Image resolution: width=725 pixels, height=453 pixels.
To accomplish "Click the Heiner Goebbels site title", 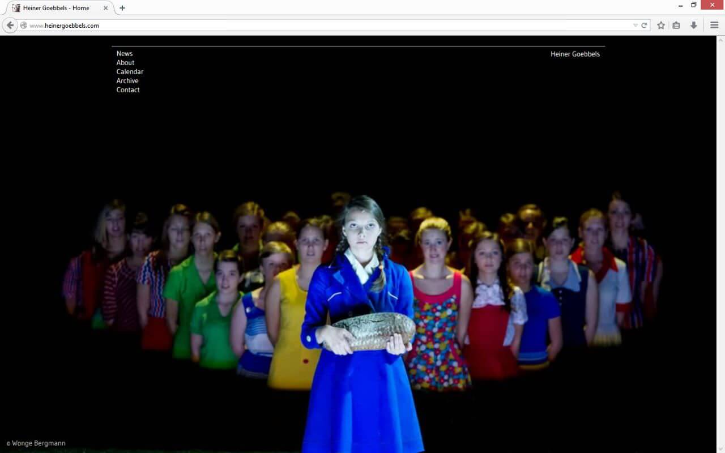I will tap(575, 54).
